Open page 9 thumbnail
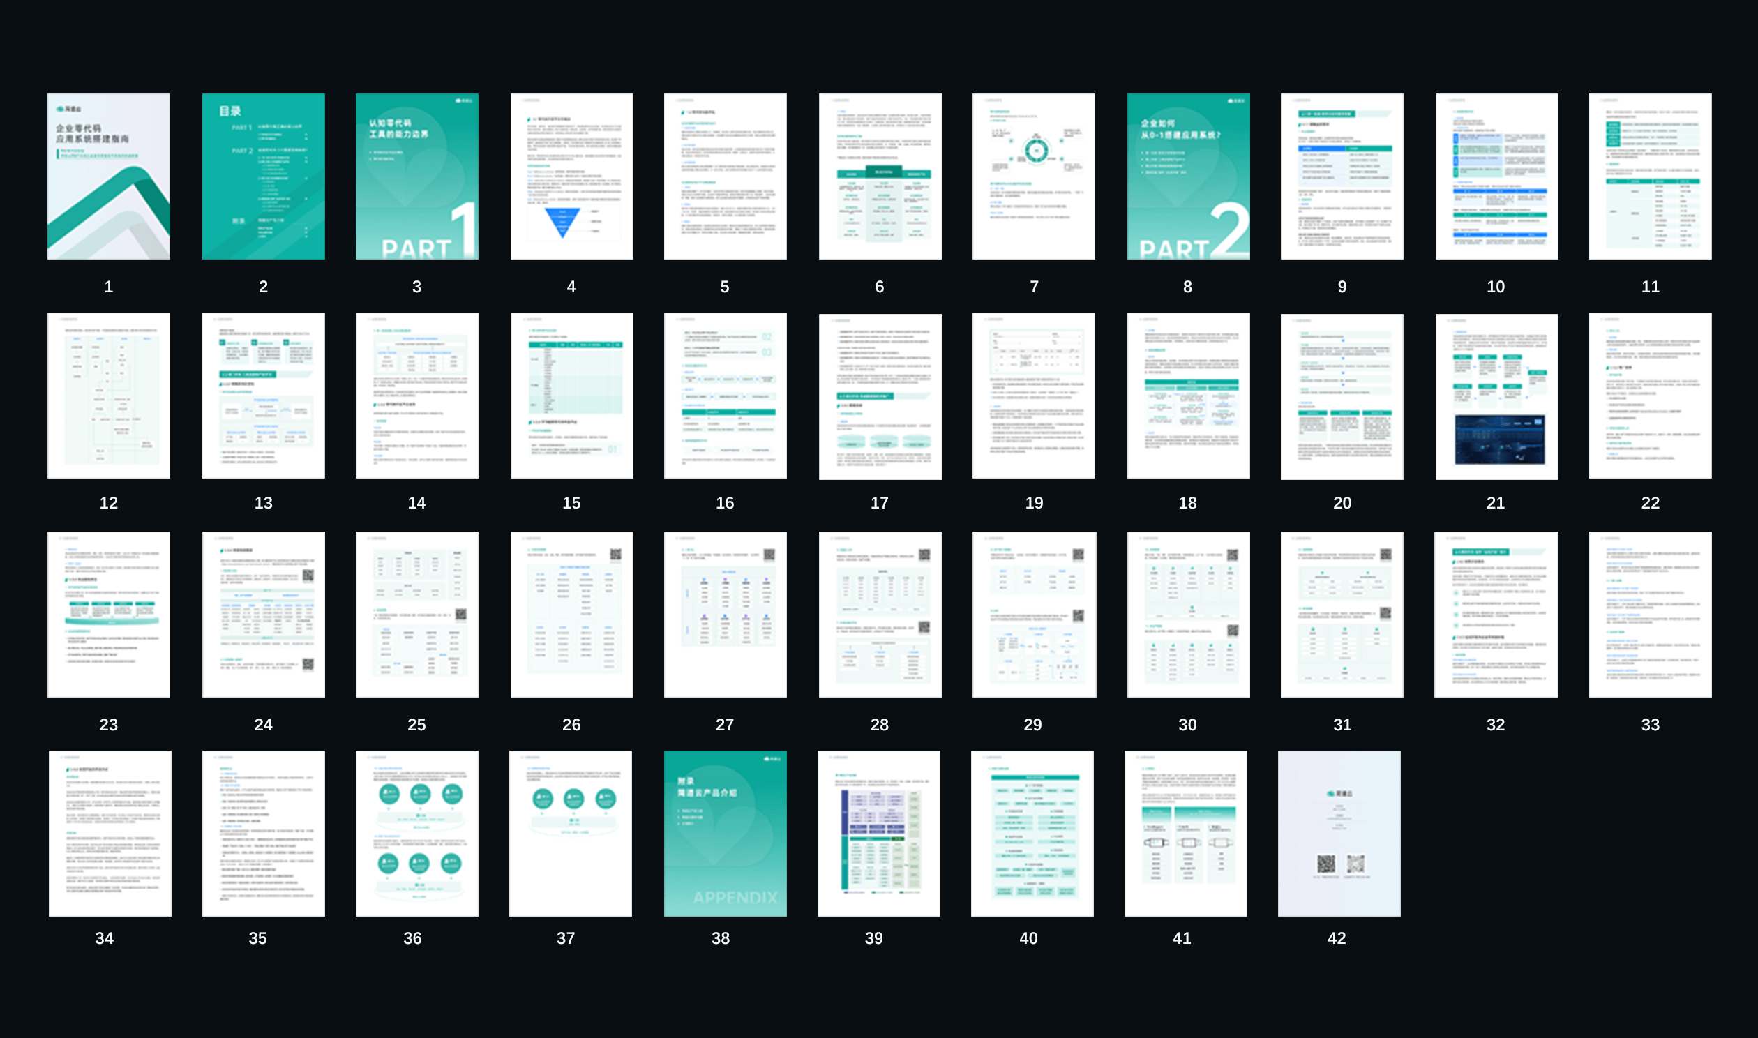1758x1038 pixels. 1342,176
